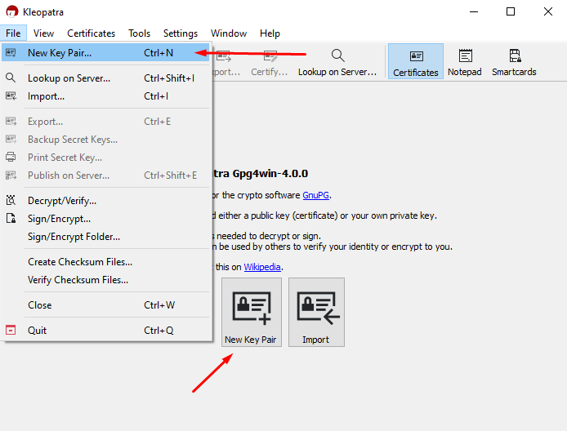
Task: Open the View menu
Action: [x=44, y=33]
